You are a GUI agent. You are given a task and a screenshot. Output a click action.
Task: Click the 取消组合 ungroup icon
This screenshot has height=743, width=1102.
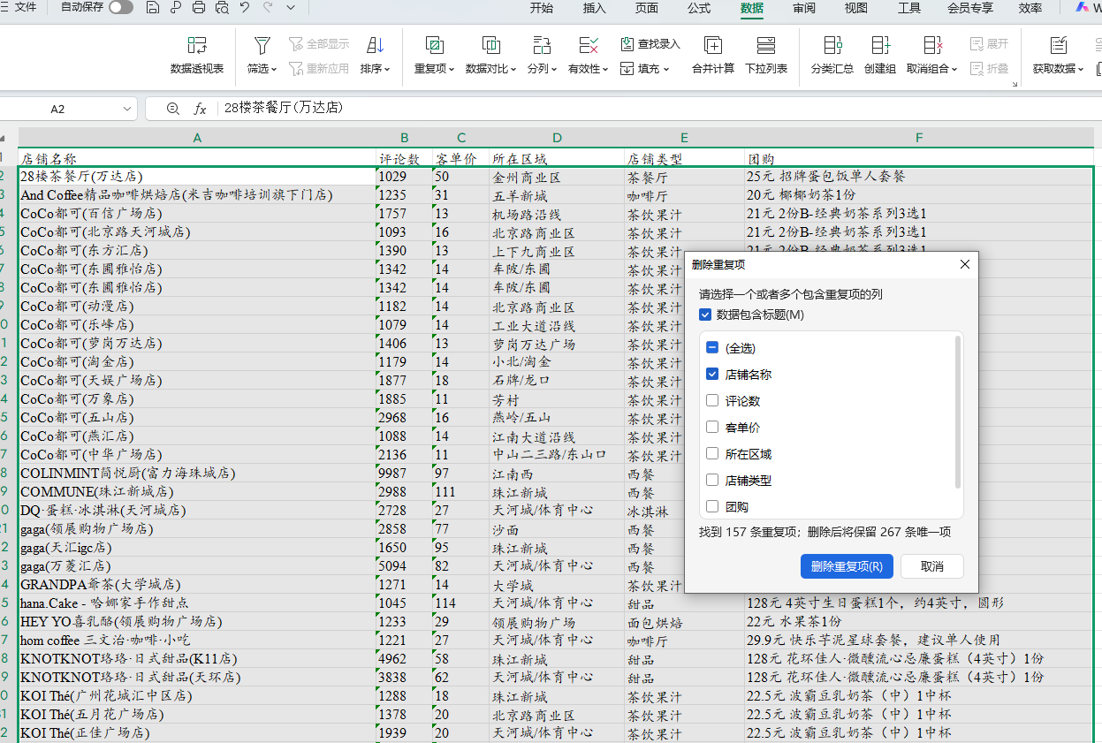[932, 46]
